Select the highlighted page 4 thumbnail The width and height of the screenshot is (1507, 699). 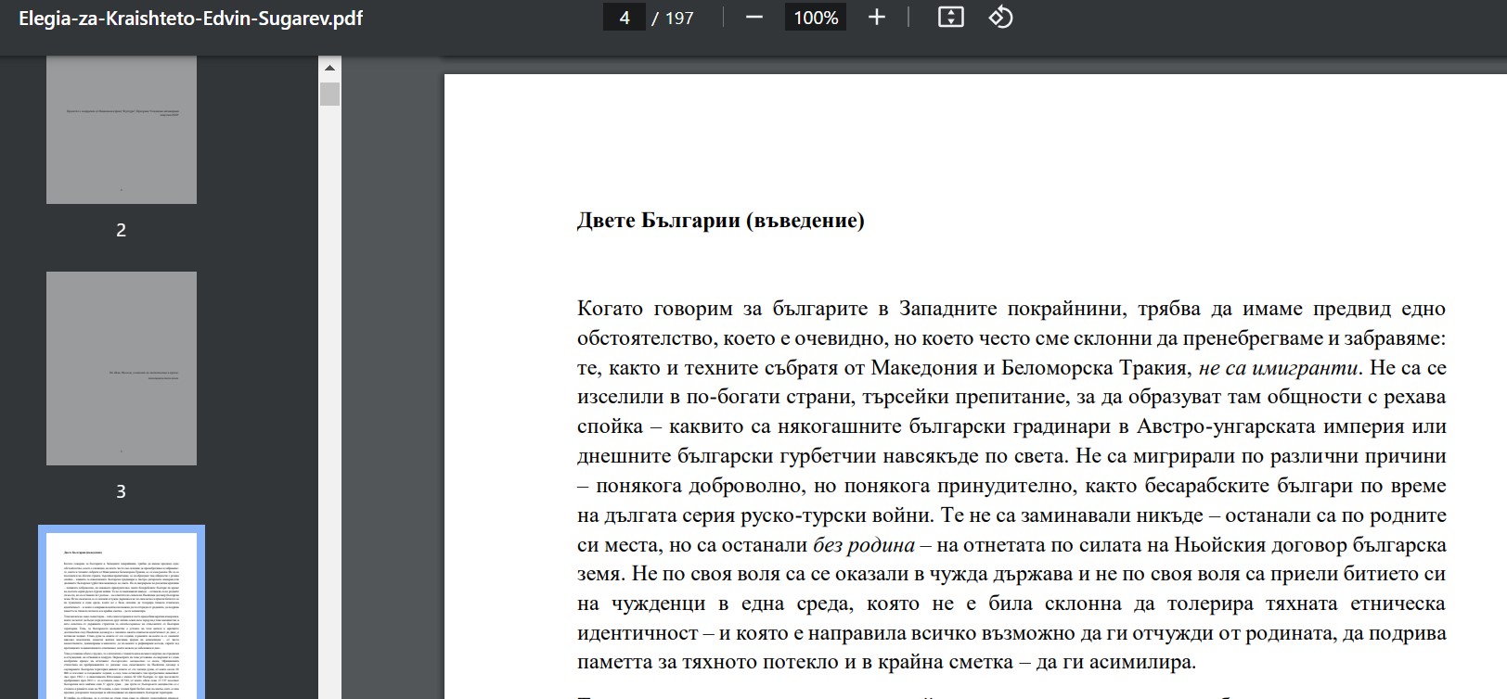point(122,612)
